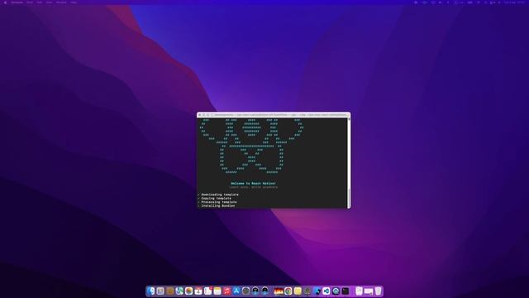Open Visual Studio Code from the dock
Viewport: 529px width, 298px height.
[x=326, y=291]
